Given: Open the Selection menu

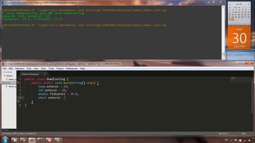Looking at the screenshot, I should pos(20,68).
